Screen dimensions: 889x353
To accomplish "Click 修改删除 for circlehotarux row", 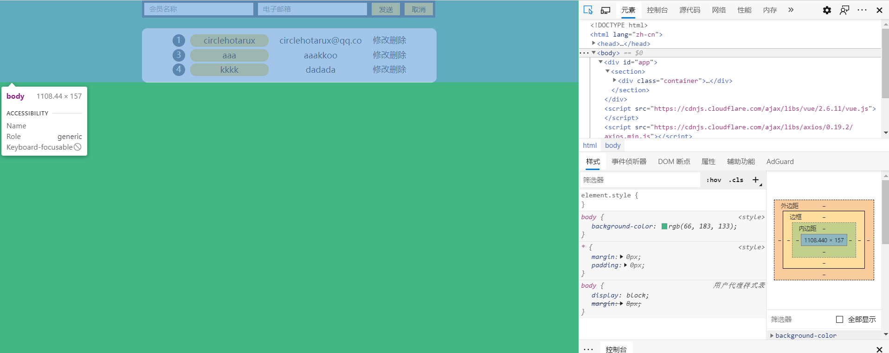I will [389, 40].
